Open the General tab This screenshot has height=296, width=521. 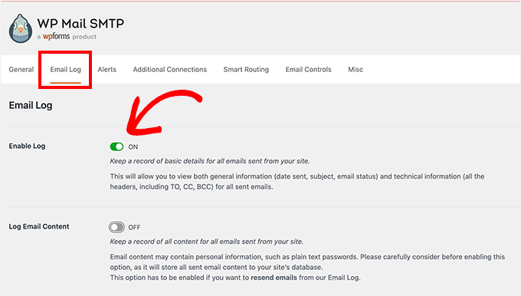21,70
